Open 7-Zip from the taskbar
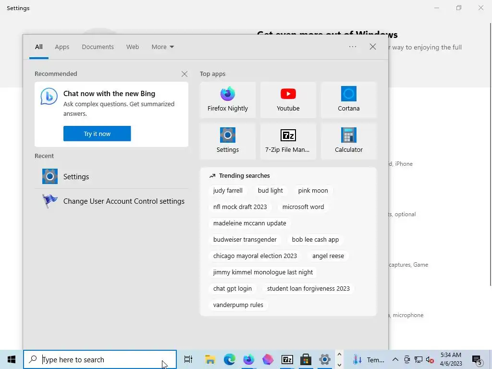Image resolution: width=492 pixels, height=369 pixels. [287, 359]
